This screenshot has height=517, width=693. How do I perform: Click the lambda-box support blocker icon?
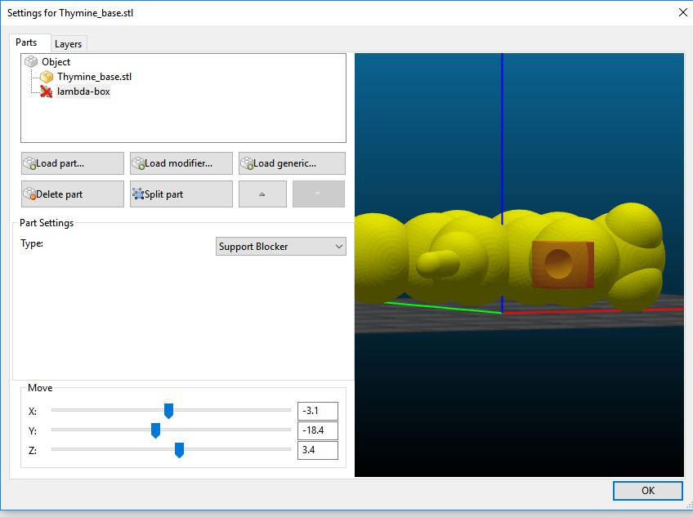point(47,91)
